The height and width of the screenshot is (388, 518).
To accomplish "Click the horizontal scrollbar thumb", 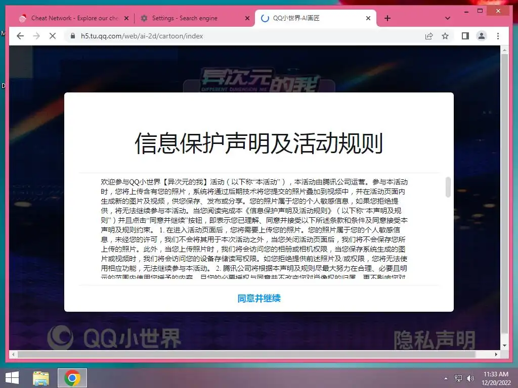I will 246,354.
